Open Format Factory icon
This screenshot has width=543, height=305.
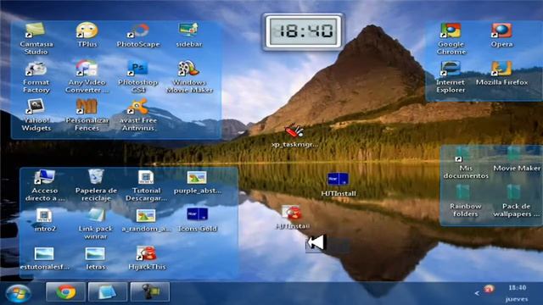(36, 77)
